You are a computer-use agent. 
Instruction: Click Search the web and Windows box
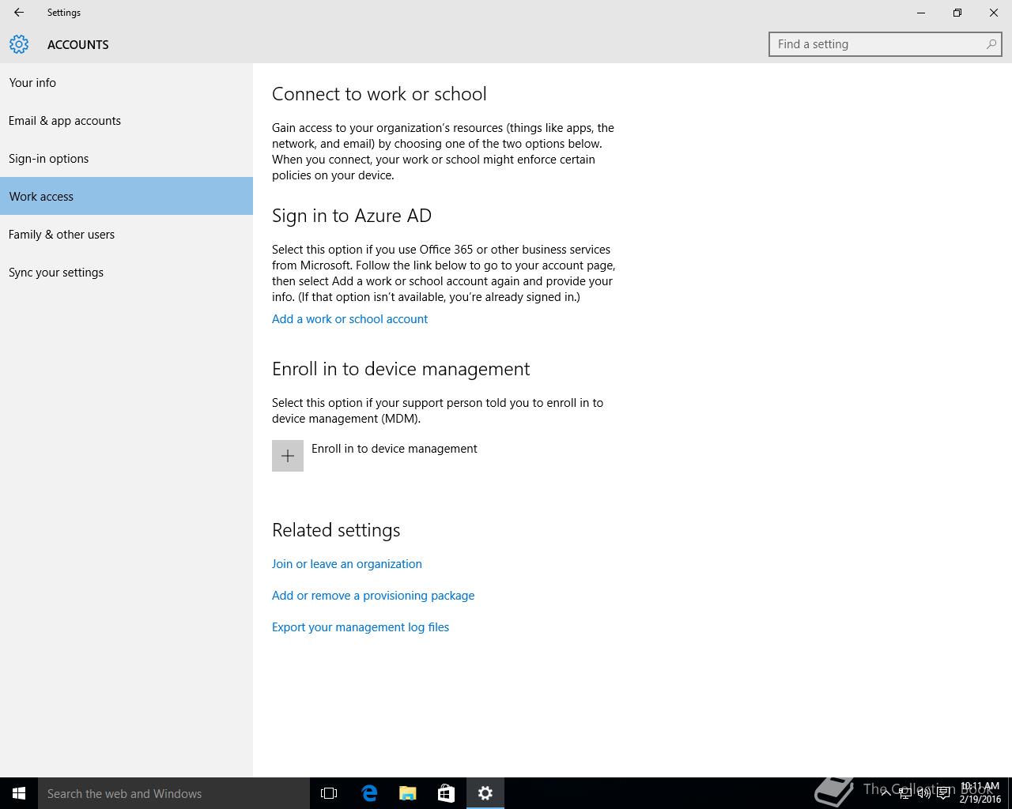[x=174, y=793]
